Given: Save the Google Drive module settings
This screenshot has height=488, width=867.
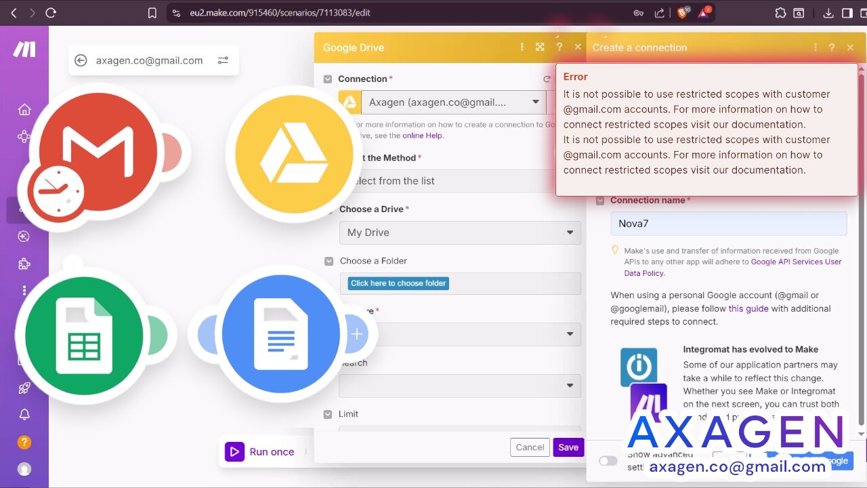Looking at the screenshot, I should pos(568,447).
